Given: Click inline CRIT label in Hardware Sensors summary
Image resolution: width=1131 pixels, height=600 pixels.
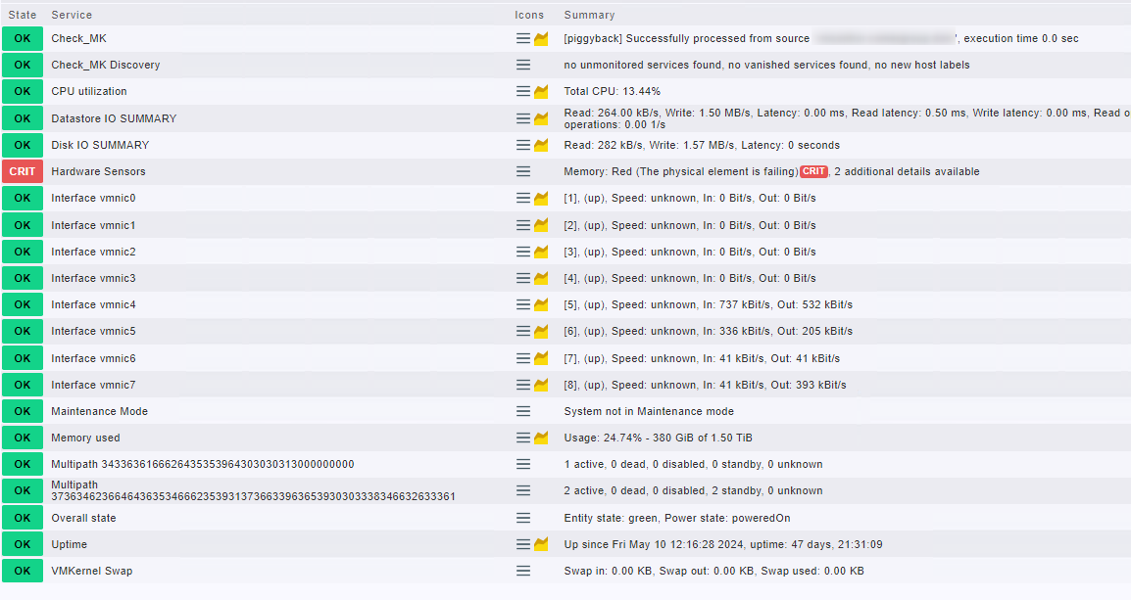Looking at the screenshot, I should tap(813, 171).
